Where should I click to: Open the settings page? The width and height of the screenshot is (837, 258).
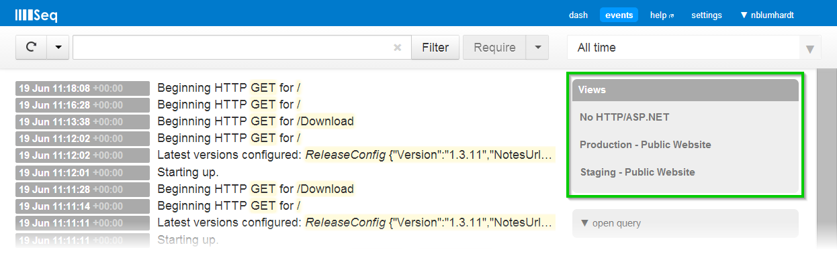click(707, 15)
